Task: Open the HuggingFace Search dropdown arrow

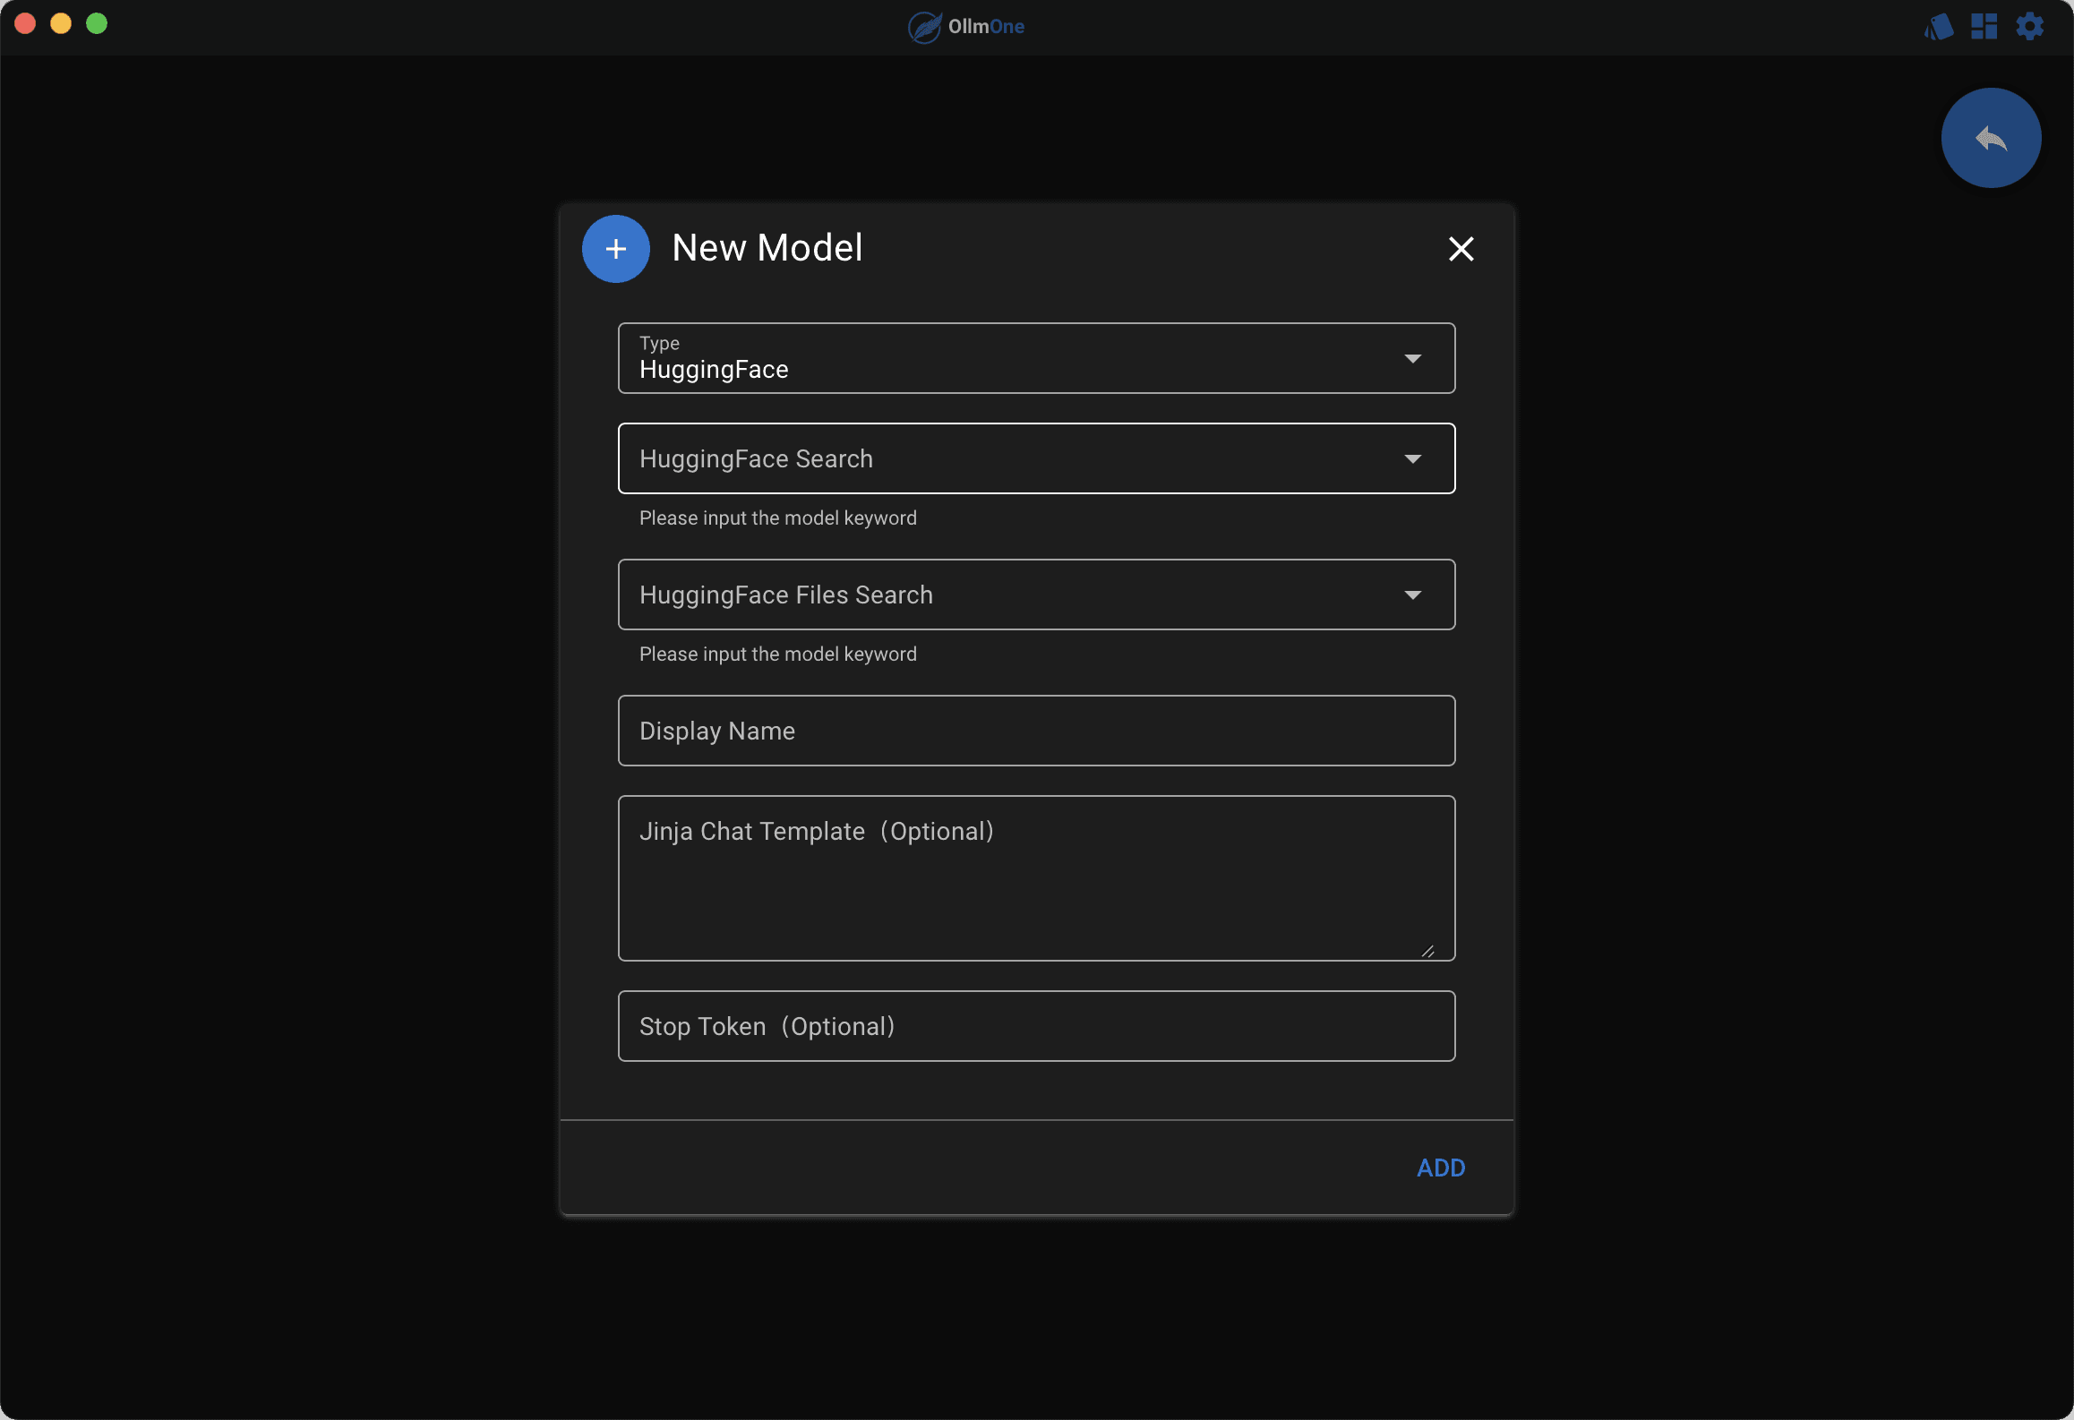Action: (x=1412, y=459)
